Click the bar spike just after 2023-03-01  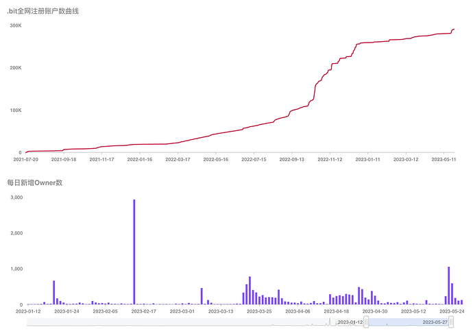(202, 296)
